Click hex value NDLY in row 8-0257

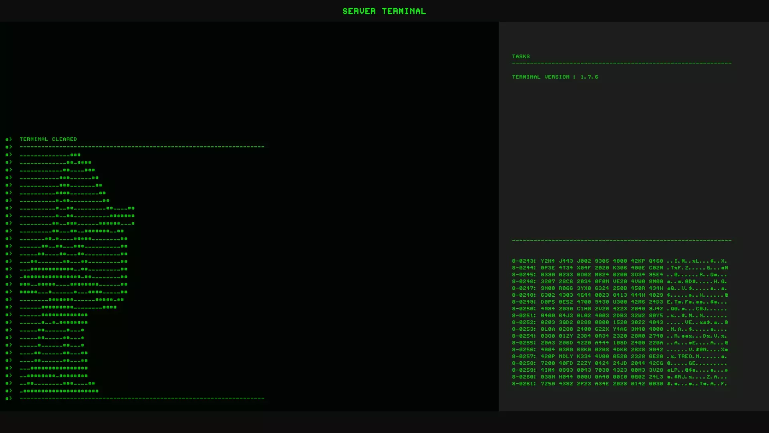pyautogui.click(x=566, y=356)
